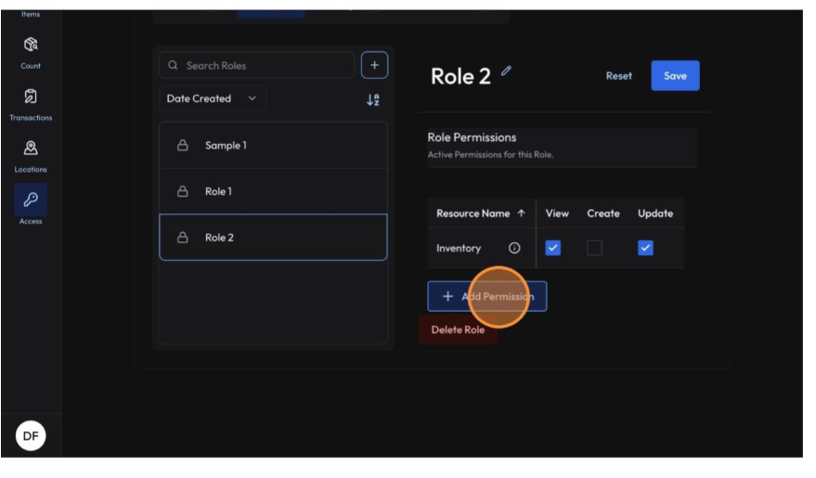The width and height of the screenshot is (816, 478).
Task: Edit Role 2 name with pencil icon
Action: [x=506, y=71]
